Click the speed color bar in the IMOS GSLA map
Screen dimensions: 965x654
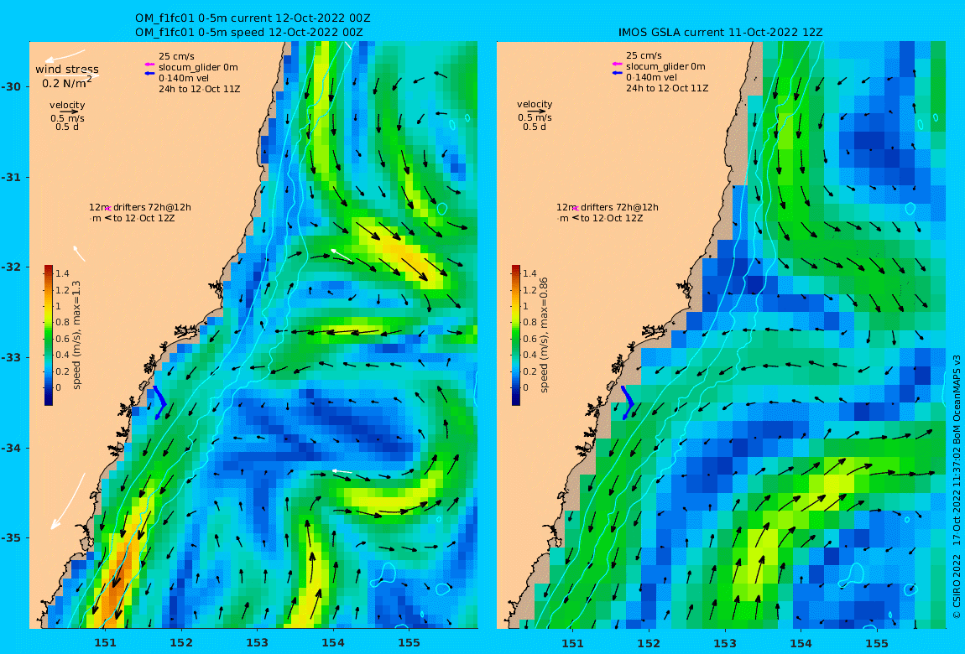tap(516, 335)
